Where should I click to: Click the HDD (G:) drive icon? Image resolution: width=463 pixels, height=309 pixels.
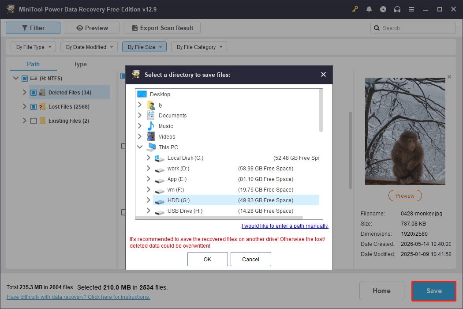click(x=160, y=201)
